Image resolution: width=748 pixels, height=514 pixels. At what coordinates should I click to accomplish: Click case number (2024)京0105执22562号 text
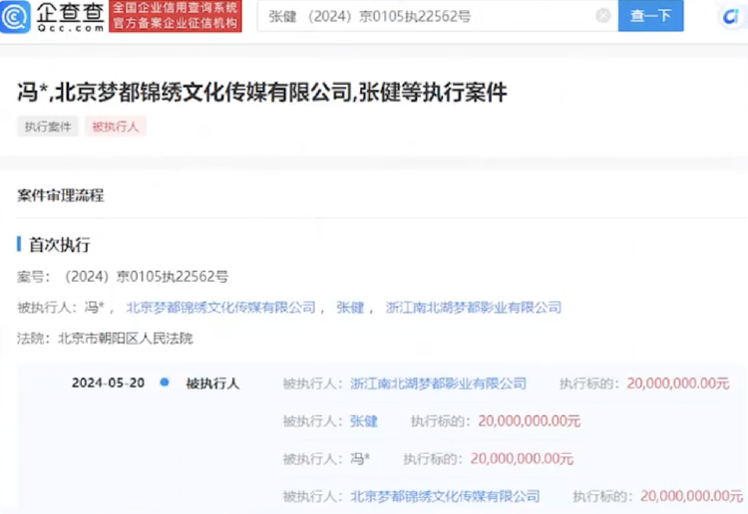click(x=147, y=276)
